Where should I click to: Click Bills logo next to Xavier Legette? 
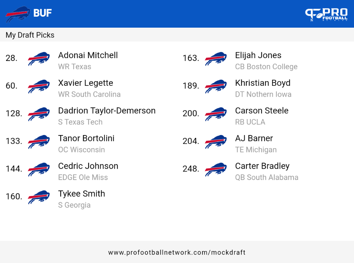click(39, 86)
